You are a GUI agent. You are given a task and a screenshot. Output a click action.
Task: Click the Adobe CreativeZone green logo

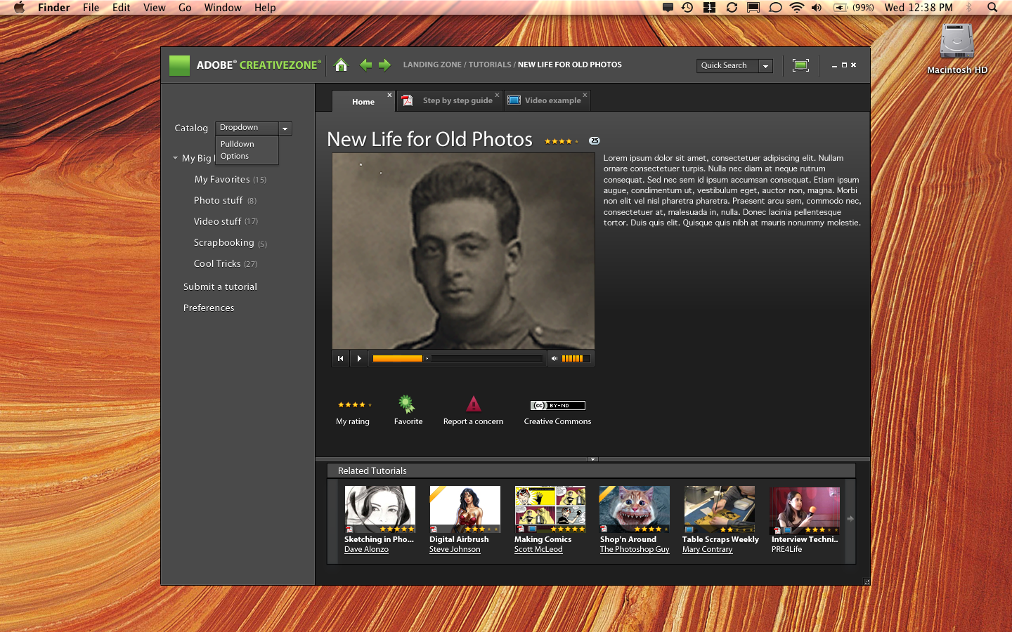coord(180,65)
